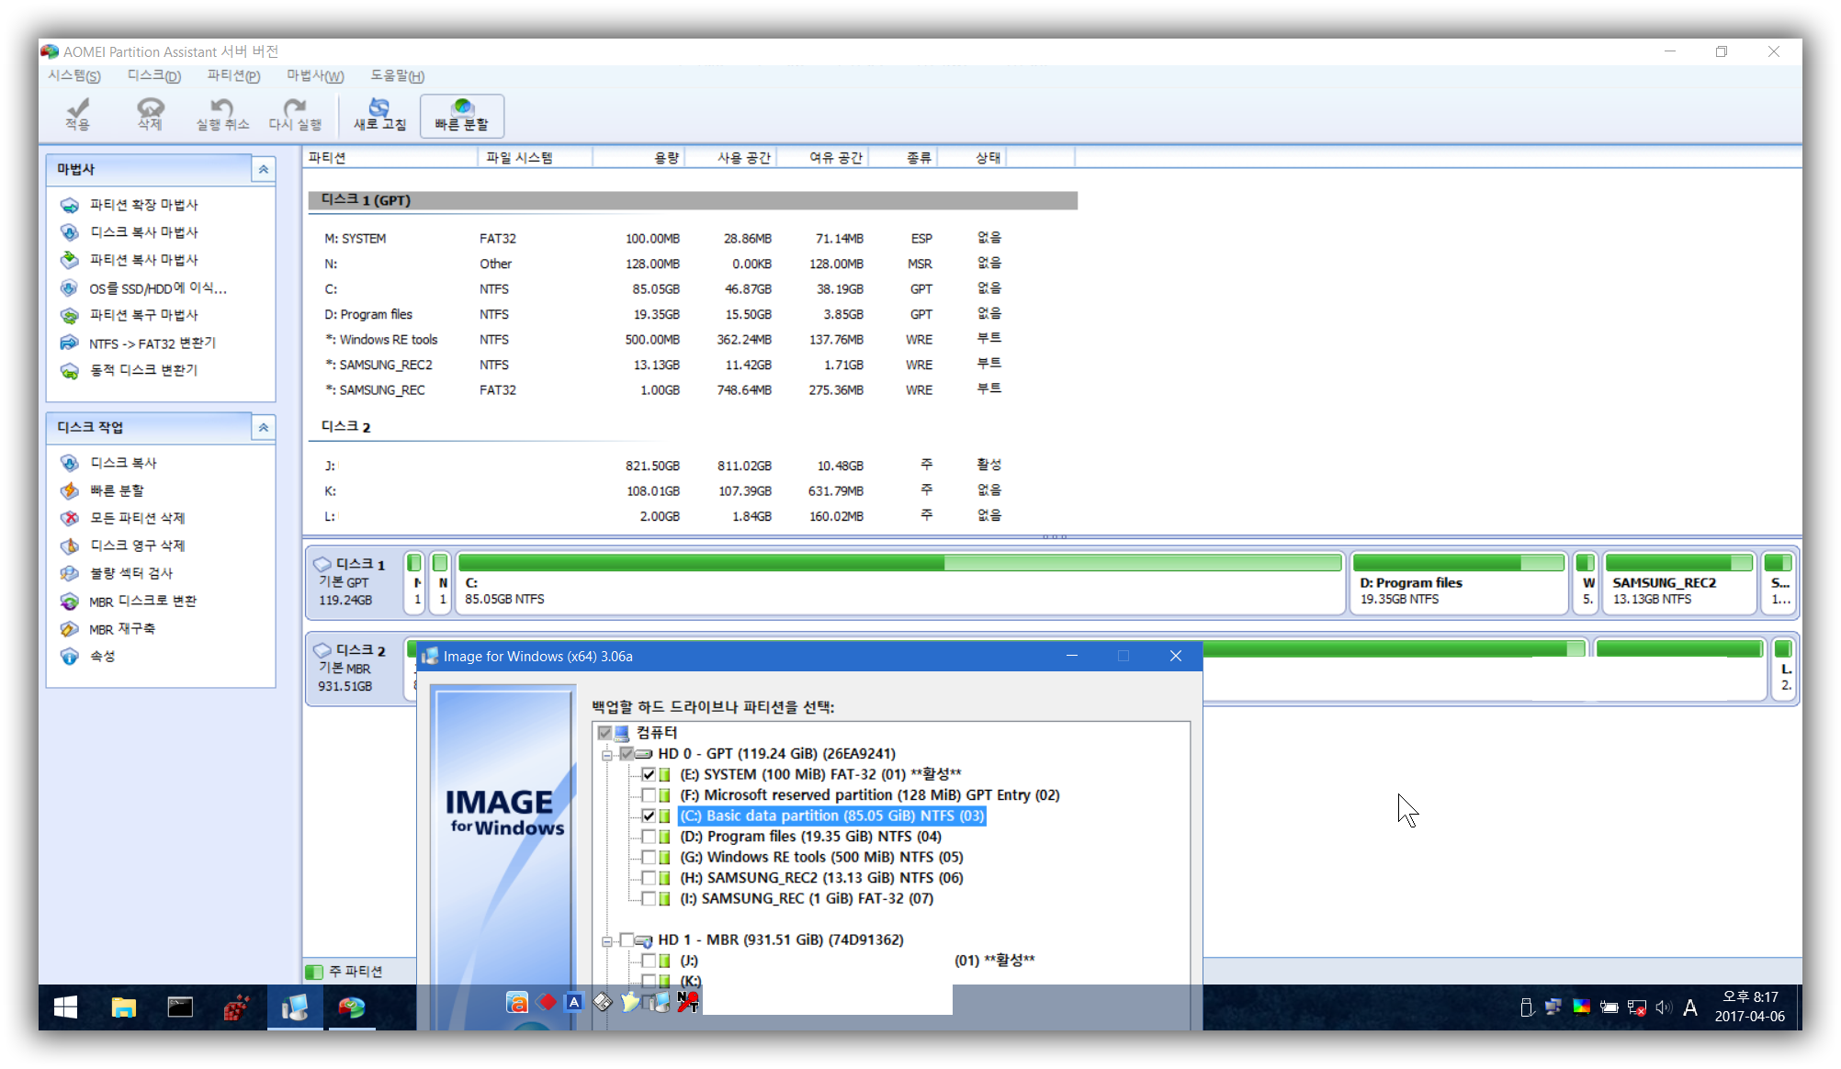This screenshot has height=1069, width=1841.
Task: Open the 마법사(W) menu
Action: click(x=315, y=76)
